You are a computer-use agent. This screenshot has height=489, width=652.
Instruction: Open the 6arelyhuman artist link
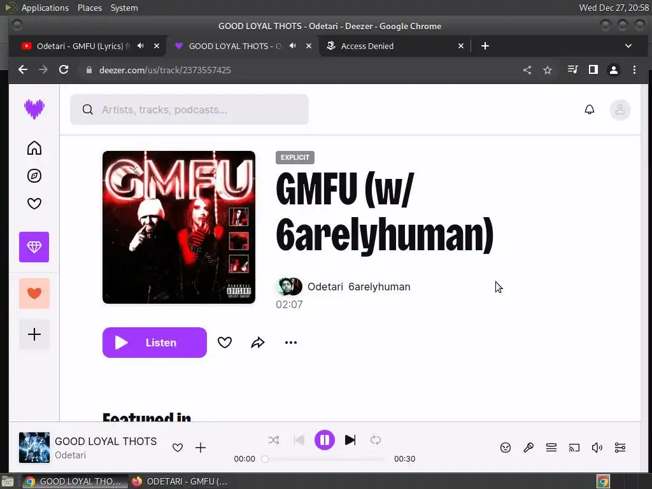click(379, 287)
